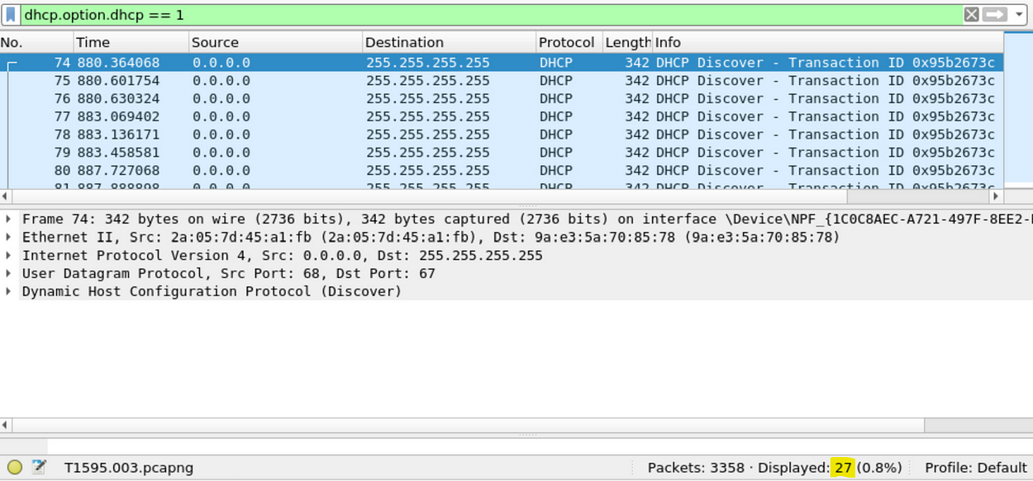Select packet number 80

(x=502, y=171)
